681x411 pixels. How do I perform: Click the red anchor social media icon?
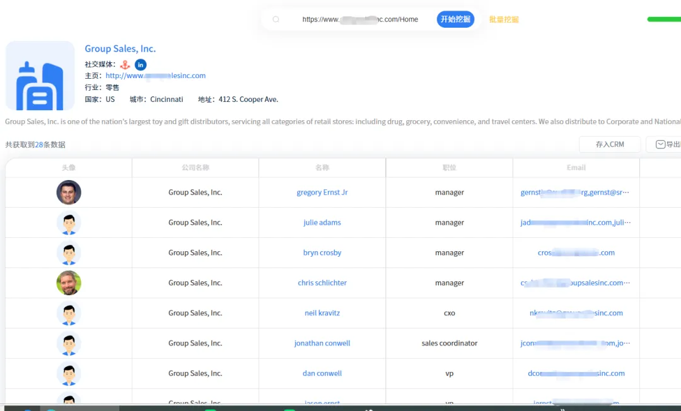(x=125, y=65)
